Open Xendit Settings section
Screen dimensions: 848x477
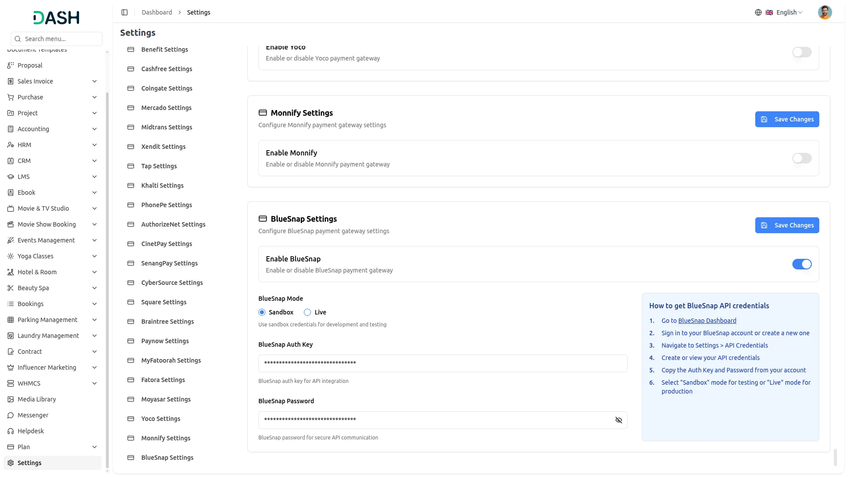click(x=163, y=147)
